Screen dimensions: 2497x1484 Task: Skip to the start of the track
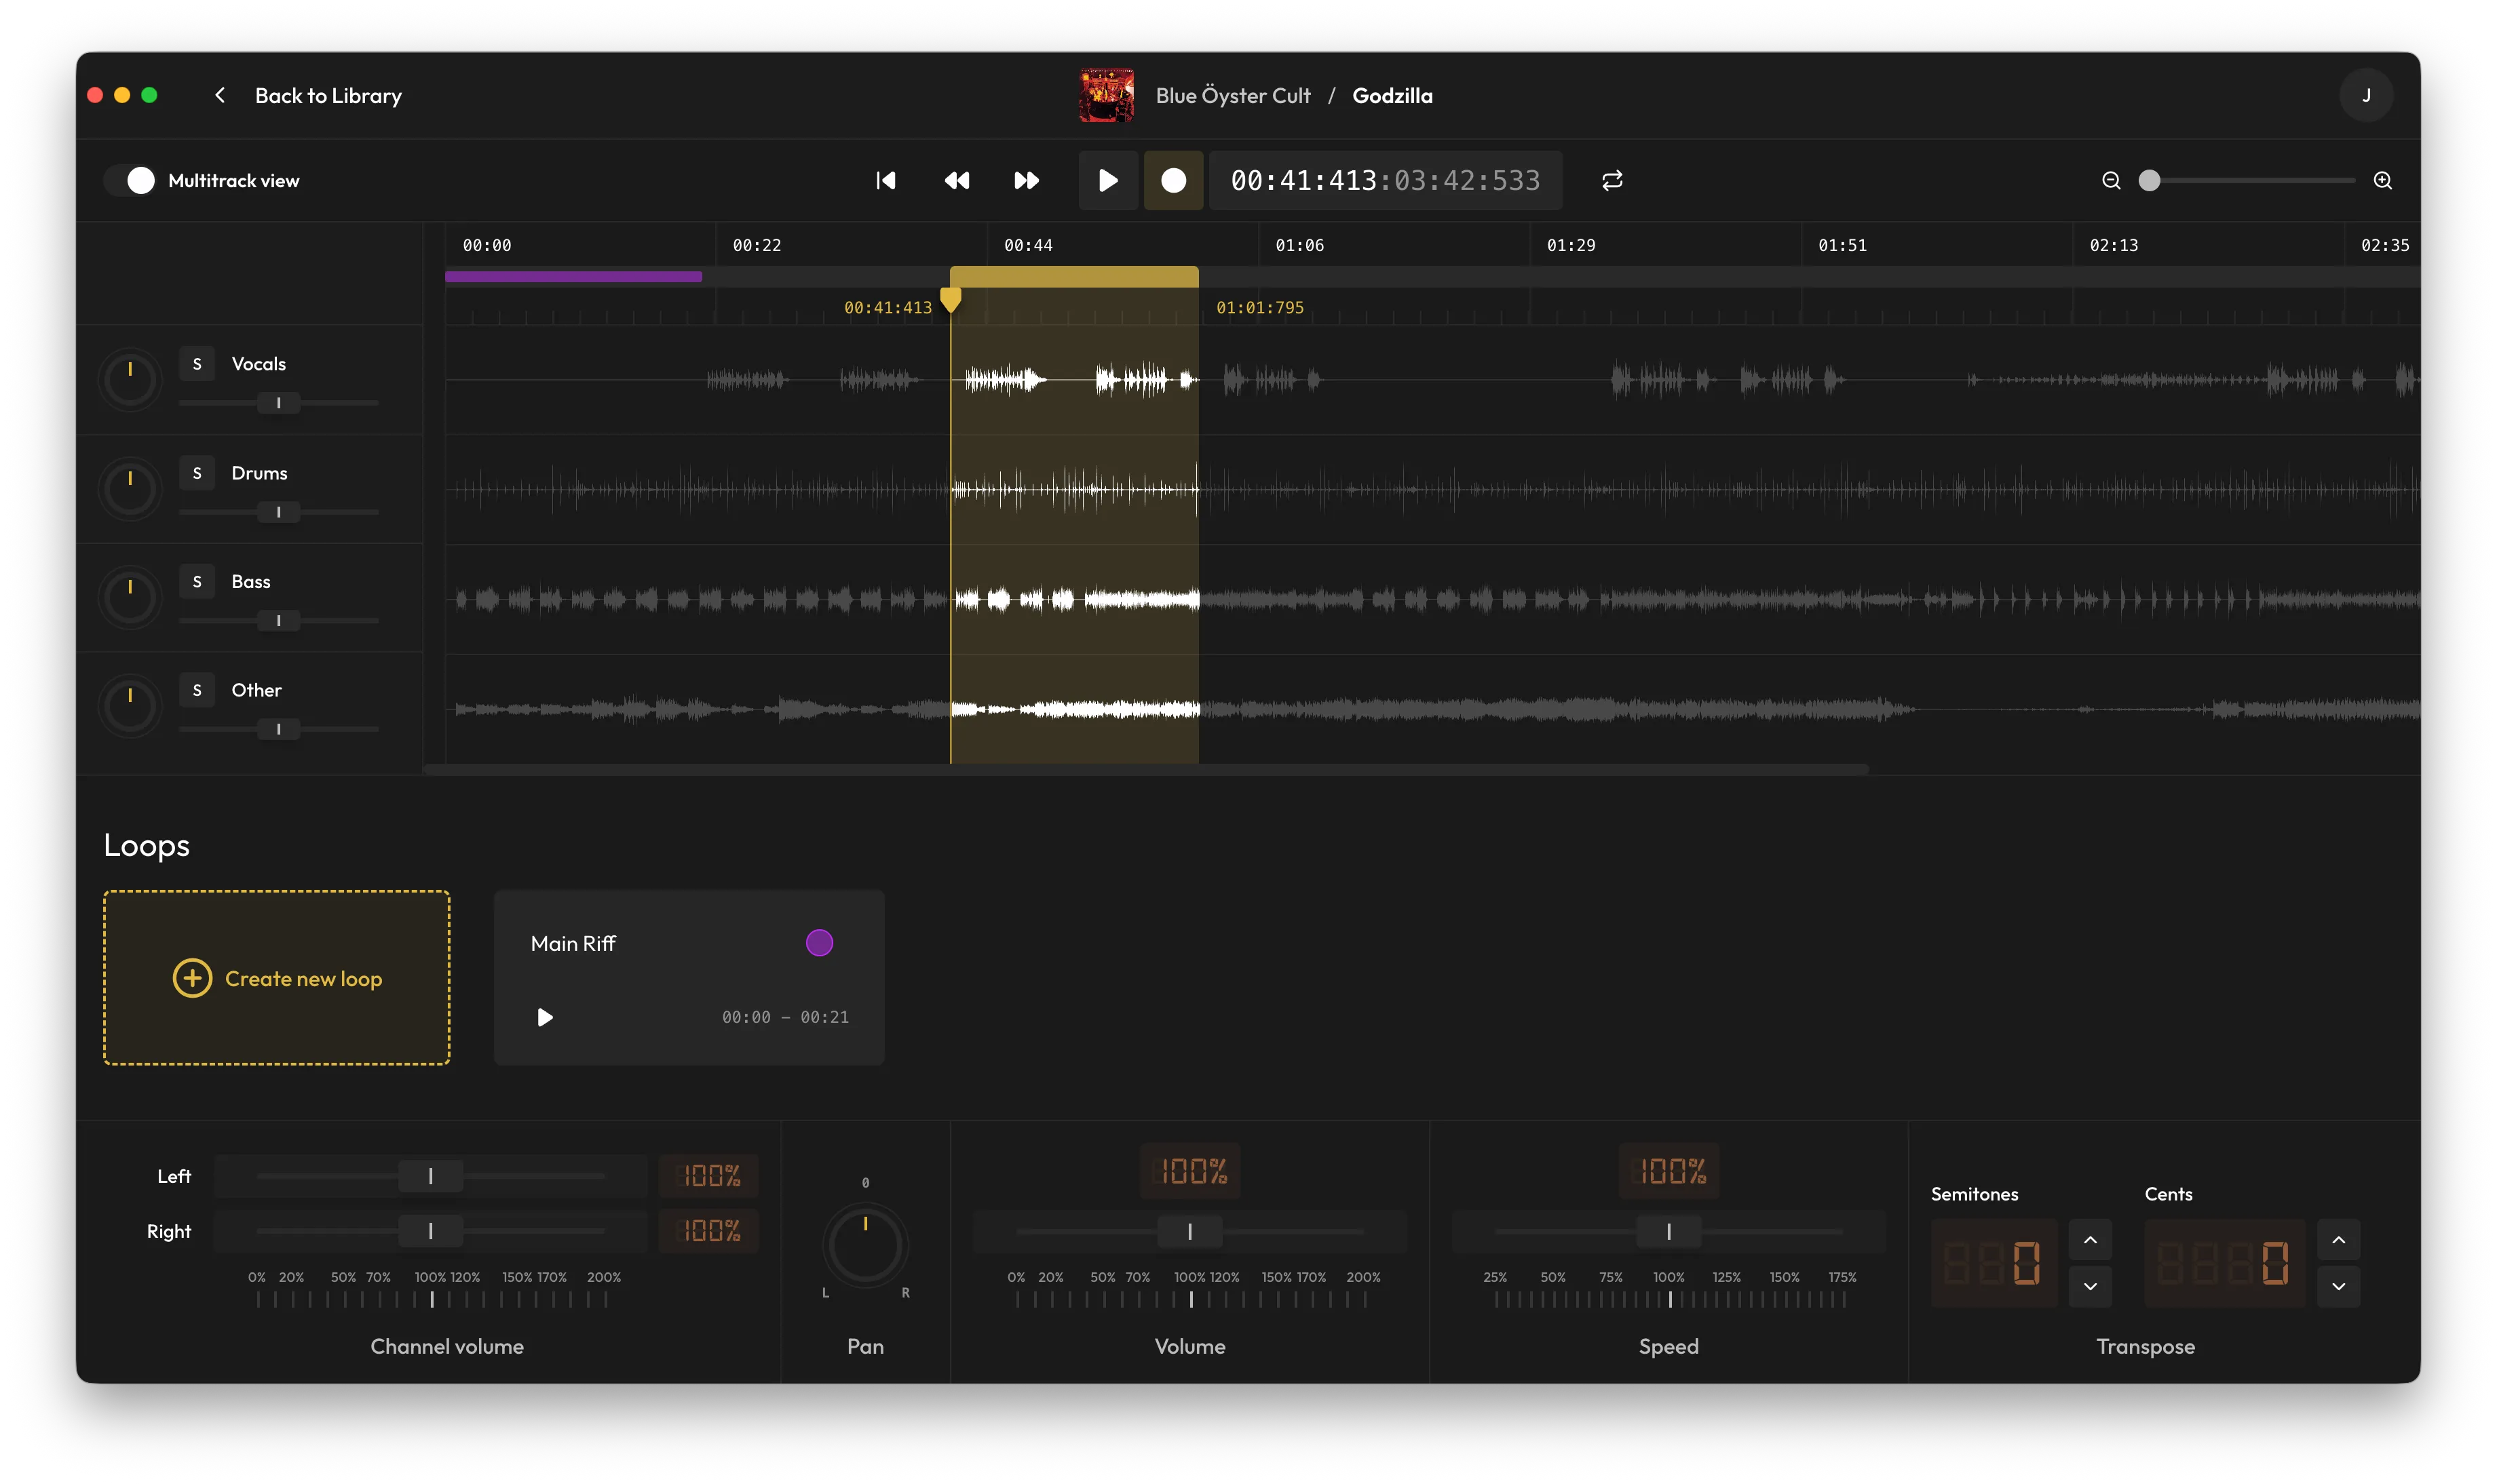(x=885, y=180)
